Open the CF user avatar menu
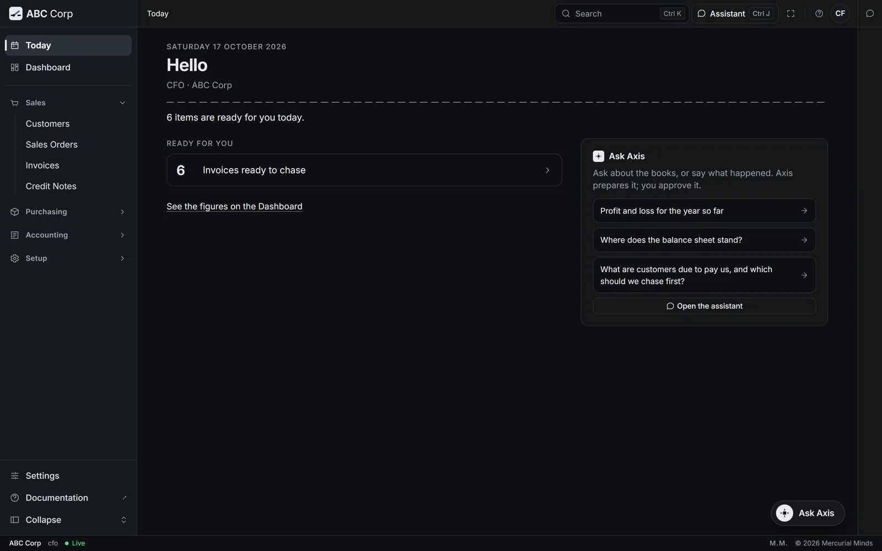 pos(840,14)
